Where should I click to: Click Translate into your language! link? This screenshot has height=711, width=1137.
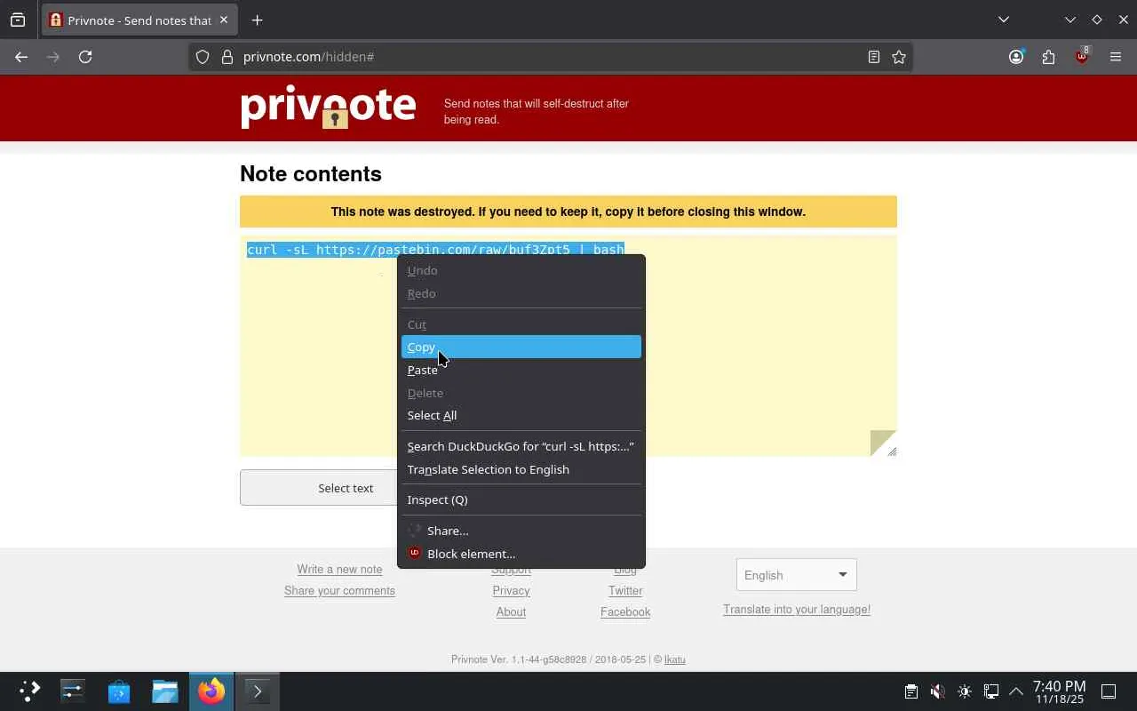pyautogui.click(x=797, y=610)
